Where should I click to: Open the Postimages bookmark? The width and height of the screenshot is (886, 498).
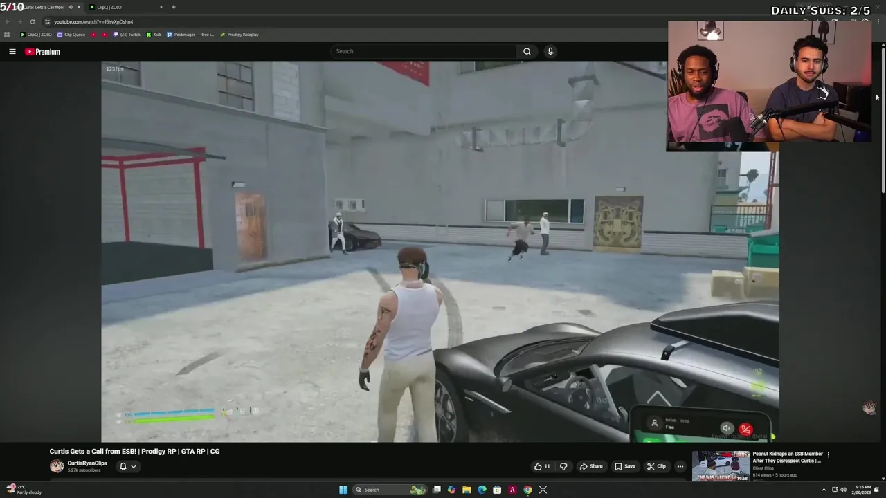[190, 35]
